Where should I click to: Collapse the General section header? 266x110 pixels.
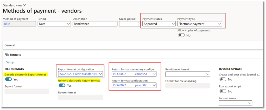(x=10, y=45)
